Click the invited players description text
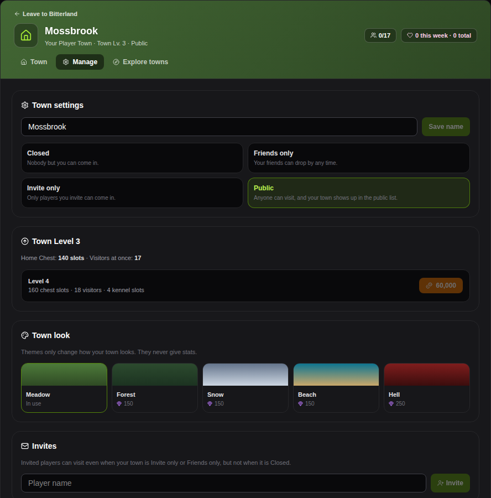This screenshot has height=498, width=491. pyautogui.click(x=156, y=463)
